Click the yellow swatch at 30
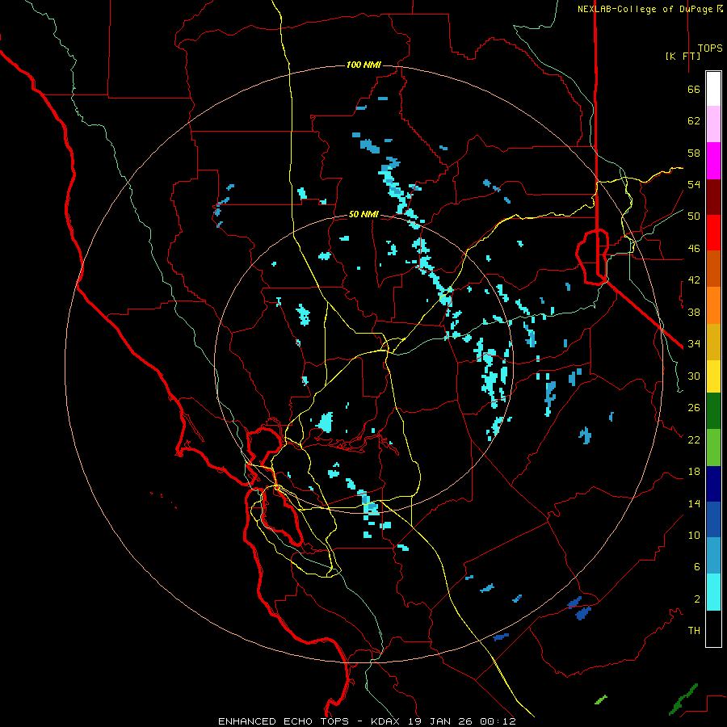 (713, 376)
